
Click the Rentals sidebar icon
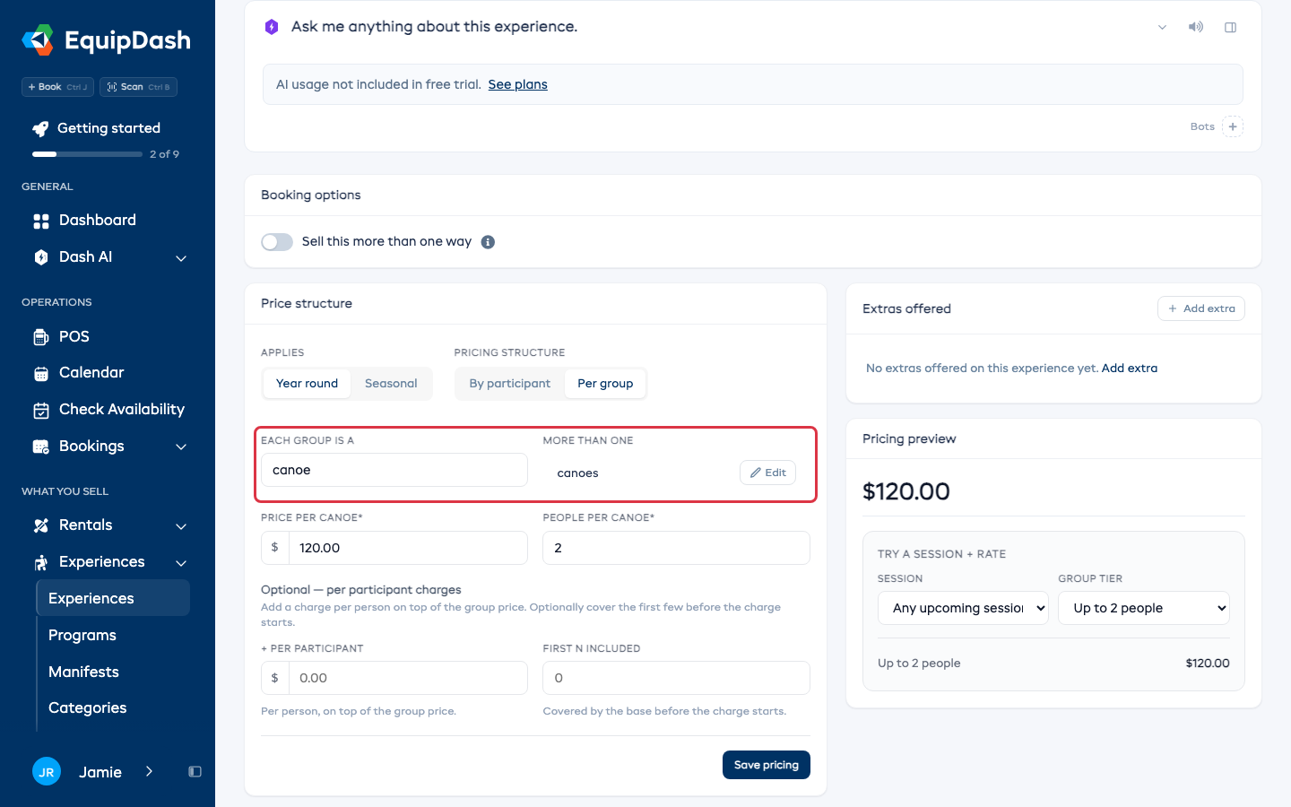(x=41, y=525)
